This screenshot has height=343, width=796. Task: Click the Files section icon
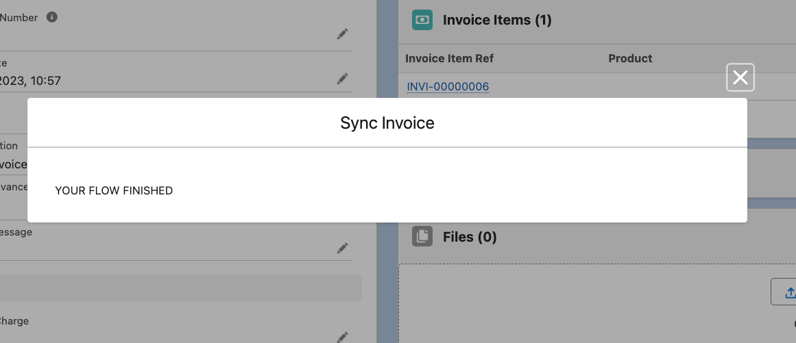pos(422,237)
